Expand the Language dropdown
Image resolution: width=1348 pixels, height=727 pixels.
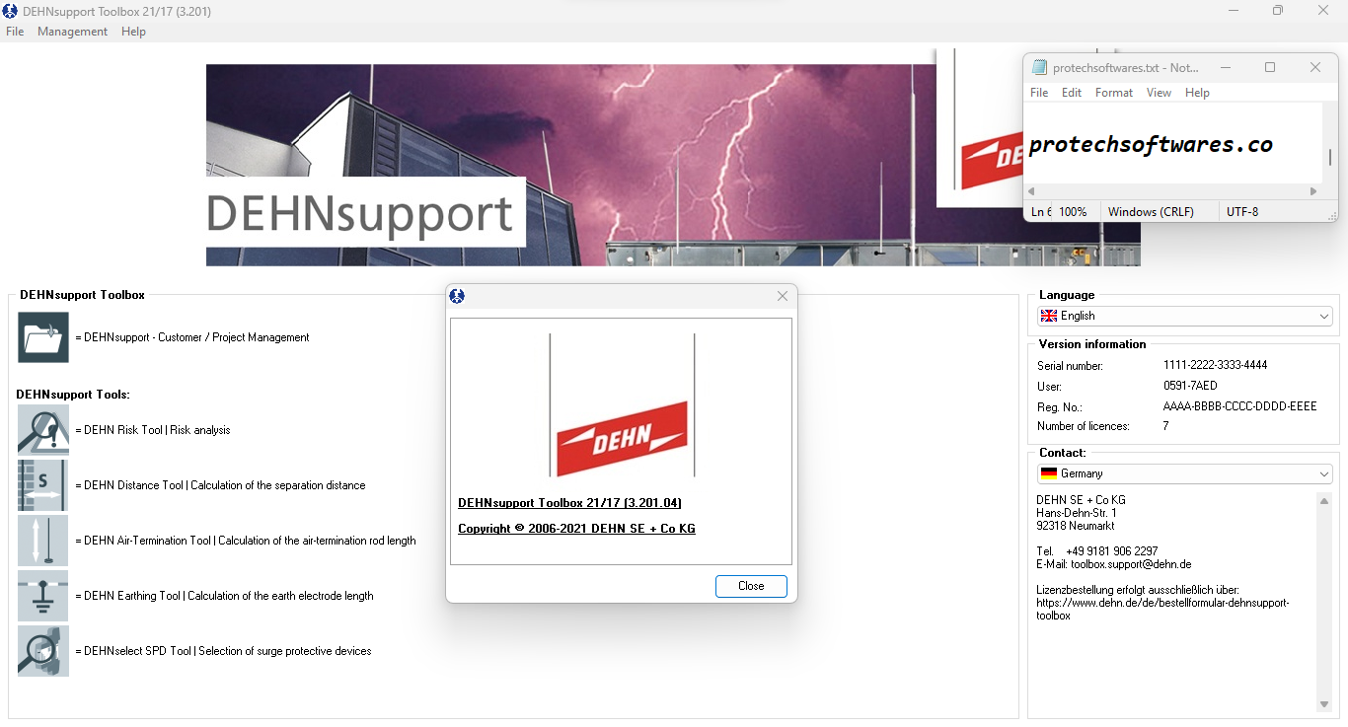coord(1324,316)
